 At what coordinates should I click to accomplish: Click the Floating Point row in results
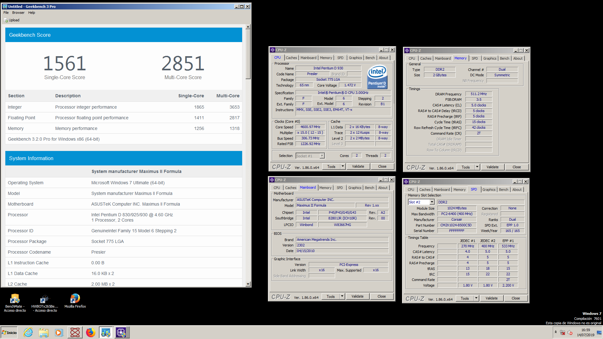[x=124, y=118]
